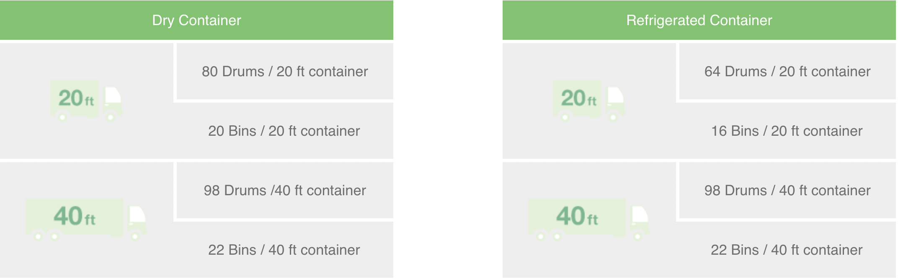The width and height of the screenshot is (898, 279).
Task: Click the cab of the Refrigerated 40 ft truck
Action: click(x=639, y=219)
